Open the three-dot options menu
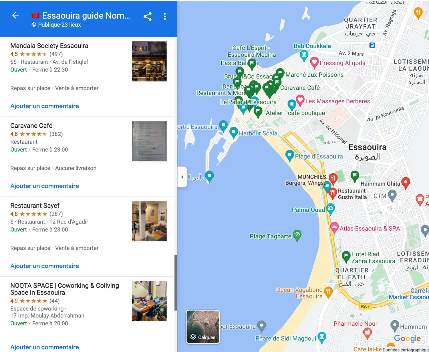Image resolution: width=429 pixels, height=352 pixels. coord(165,16)
